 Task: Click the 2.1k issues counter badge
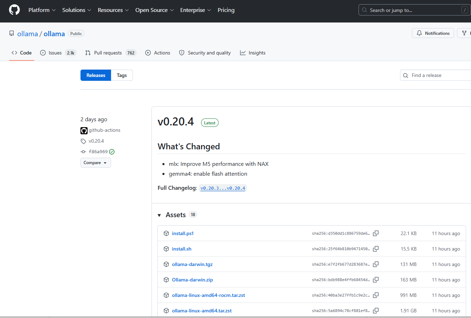click(71, 53)
